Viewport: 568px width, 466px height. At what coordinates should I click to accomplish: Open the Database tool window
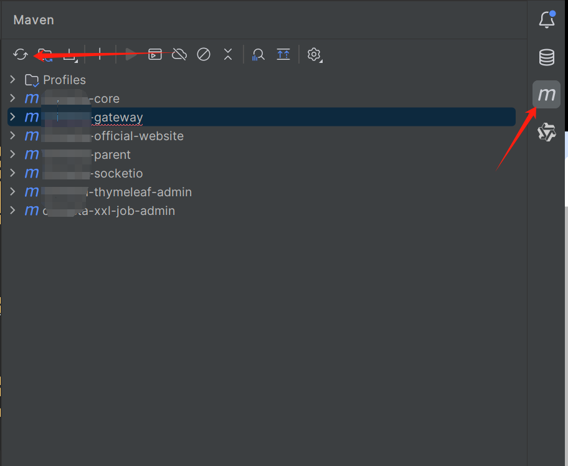click(x=546, y=58)
